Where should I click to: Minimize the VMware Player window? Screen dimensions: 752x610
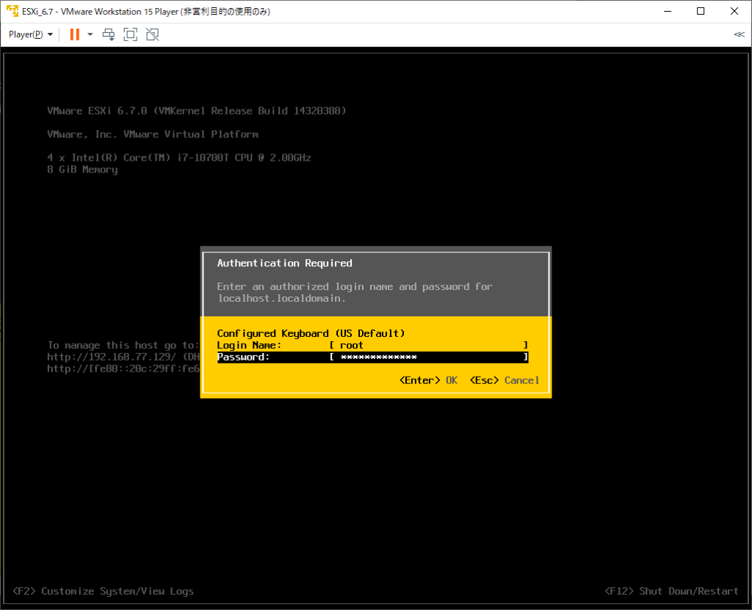(668, 12)
